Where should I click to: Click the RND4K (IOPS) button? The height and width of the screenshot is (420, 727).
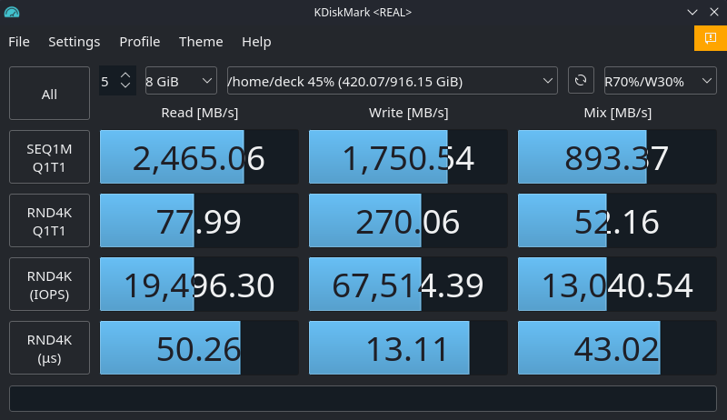[x=49, y=285]
